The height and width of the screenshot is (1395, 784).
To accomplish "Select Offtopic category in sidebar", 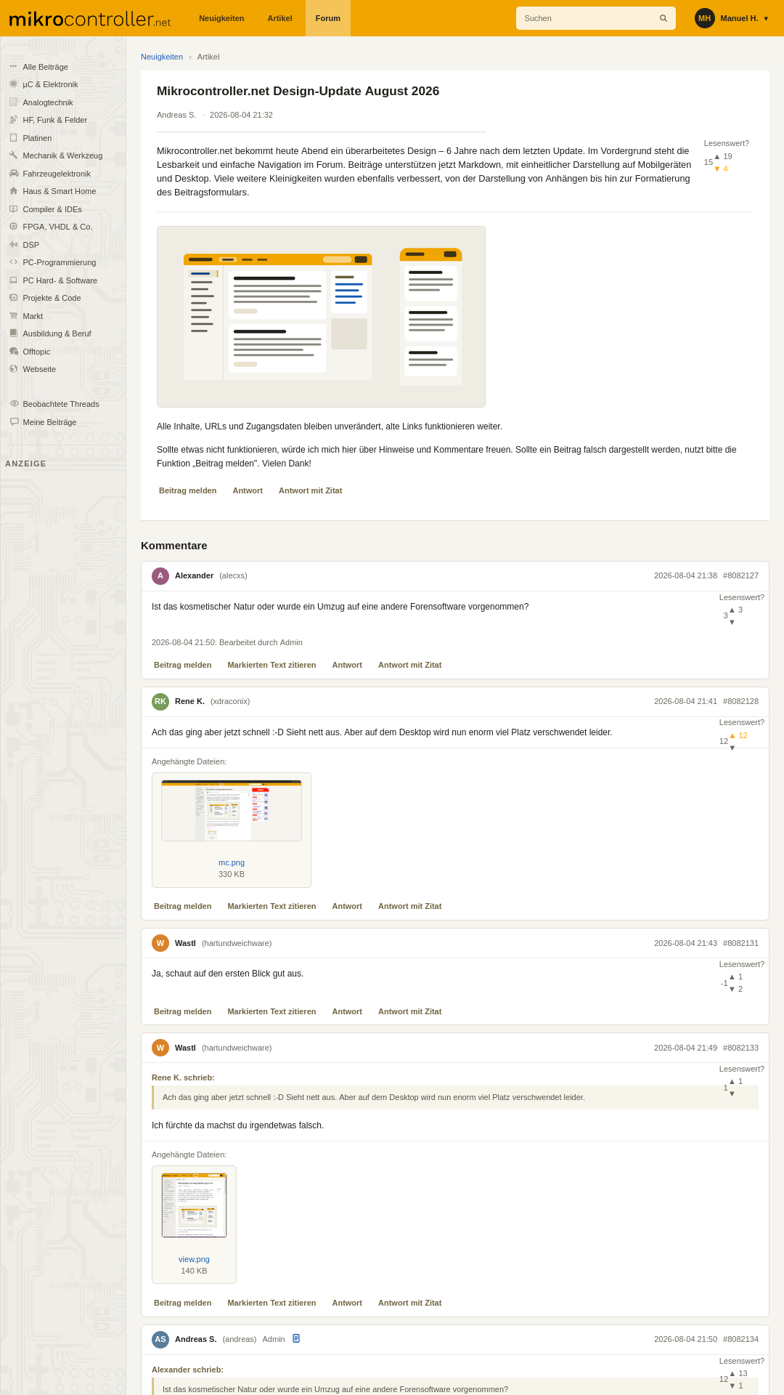I will pyautogui.click(x=36, y=352).
